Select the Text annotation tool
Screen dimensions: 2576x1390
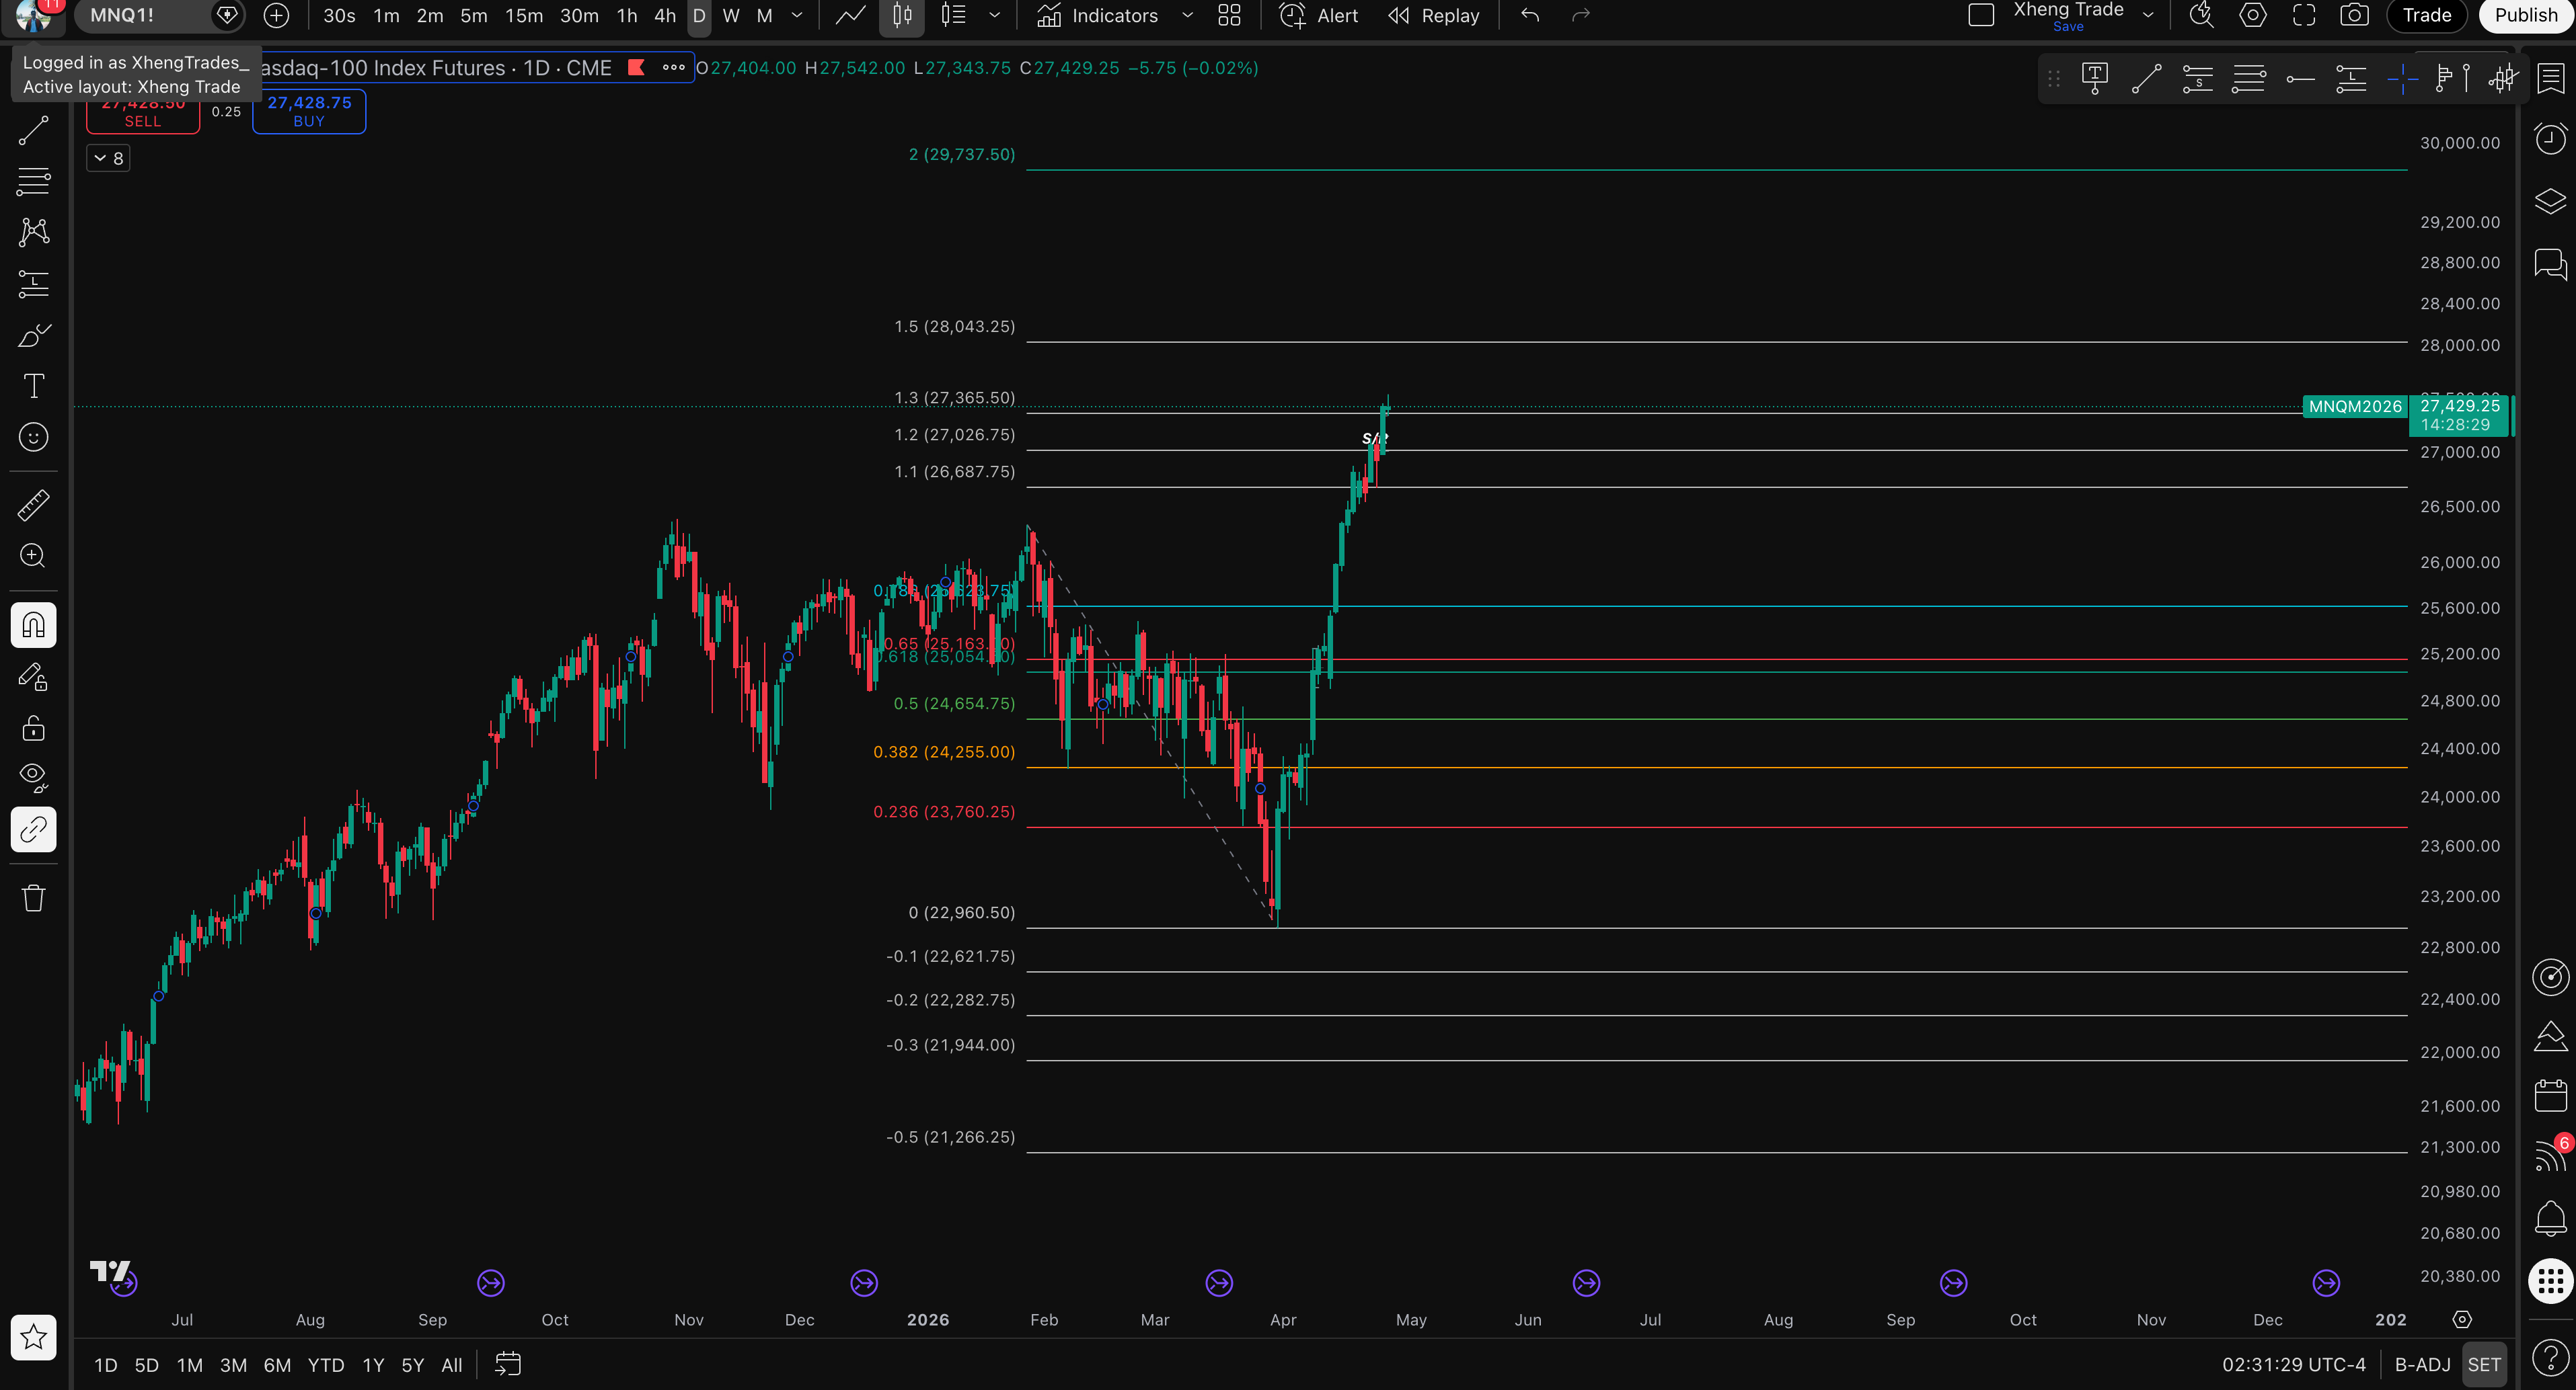34,386
